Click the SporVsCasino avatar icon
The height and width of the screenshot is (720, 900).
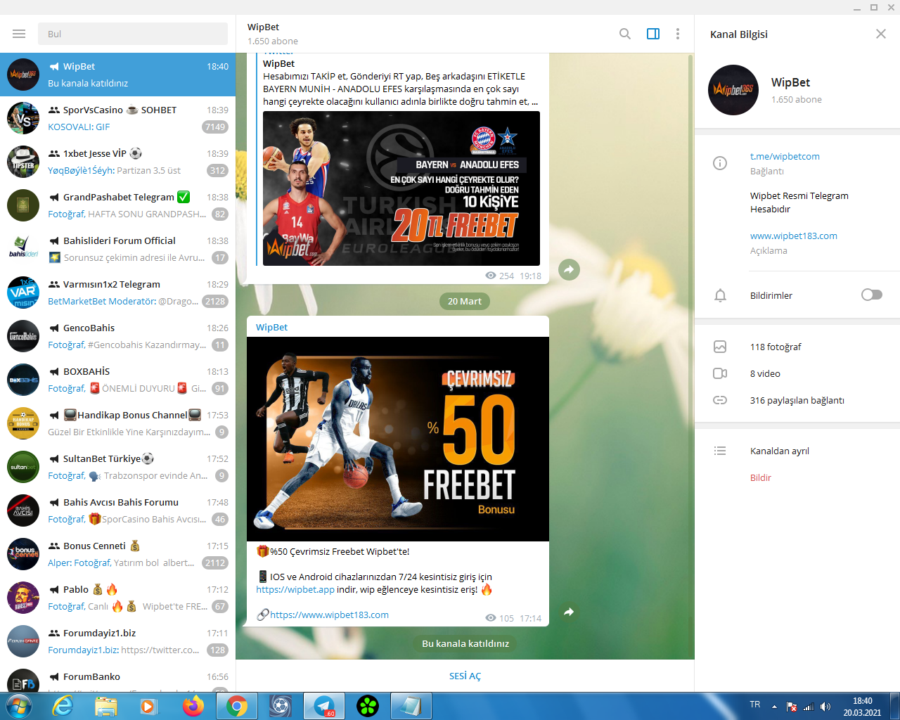click(x=23, y=118)
